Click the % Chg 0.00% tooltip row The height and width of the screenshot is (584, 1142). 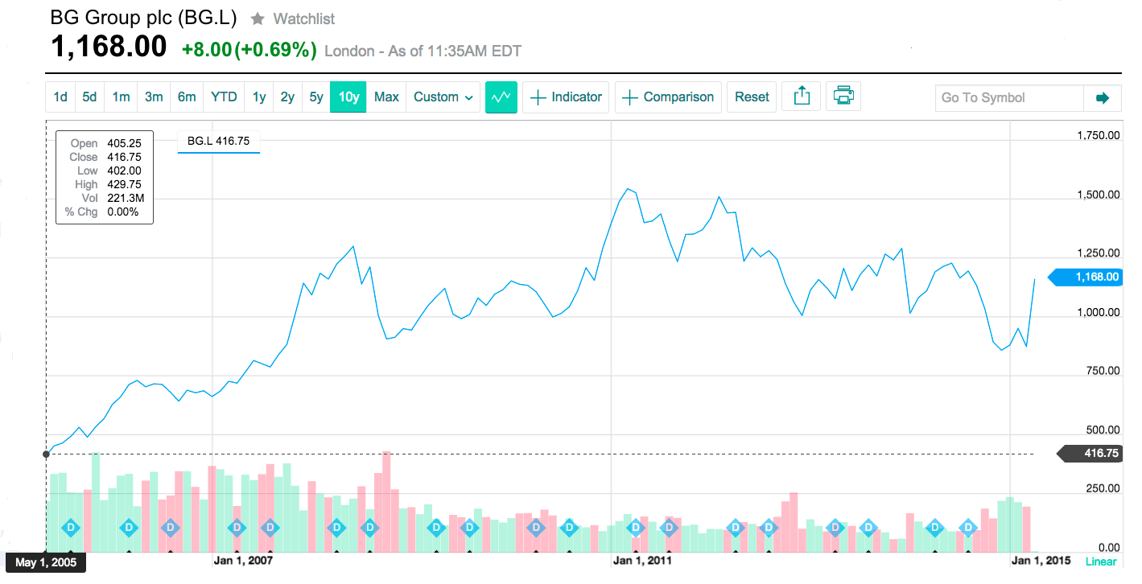[x=103, y=212]
